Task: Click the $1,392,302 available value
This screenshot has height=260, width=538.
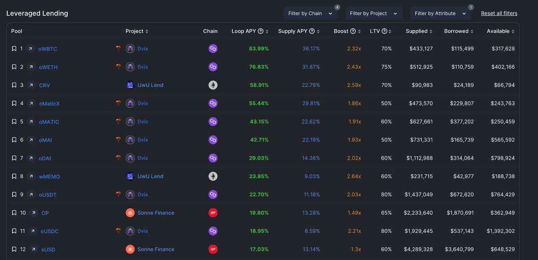Action: [501, 231]
